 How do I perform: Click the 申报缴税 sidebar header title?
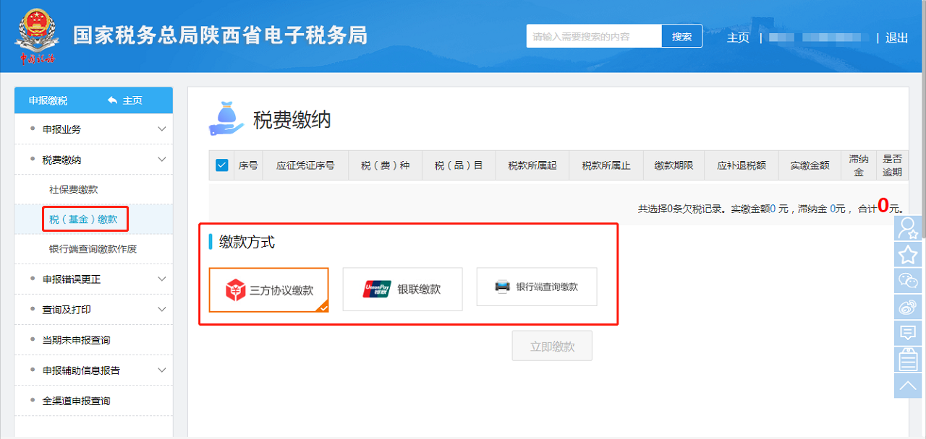pos(48,100)
